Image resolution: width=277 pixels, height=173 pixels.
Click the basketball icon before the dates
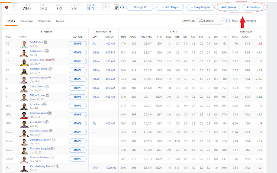7,7
